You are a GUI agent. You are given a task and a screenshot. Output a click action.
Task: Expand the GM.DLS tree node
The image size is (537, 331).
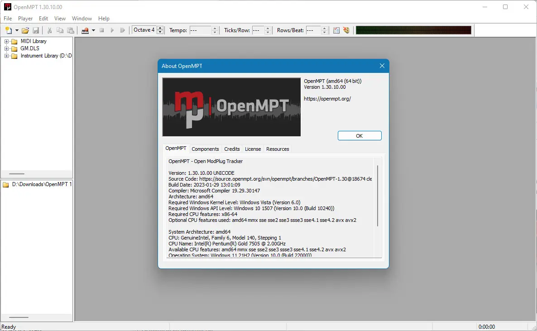click(6, 48)
